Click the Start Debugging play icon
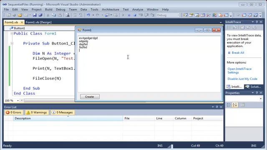This screenshot has height=150, width=267. click(x=123, y=15)
